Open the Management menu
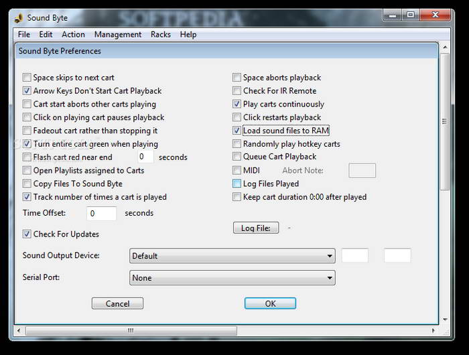469x355 pixels. 118,34
